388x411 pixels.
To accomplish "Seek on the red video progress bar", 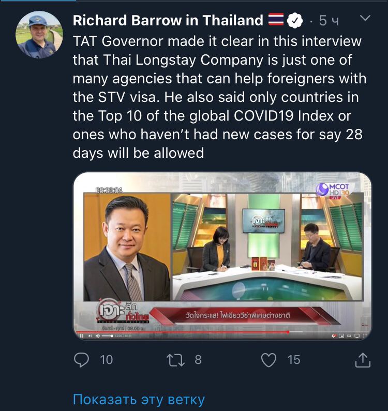I will coord(188,332).
